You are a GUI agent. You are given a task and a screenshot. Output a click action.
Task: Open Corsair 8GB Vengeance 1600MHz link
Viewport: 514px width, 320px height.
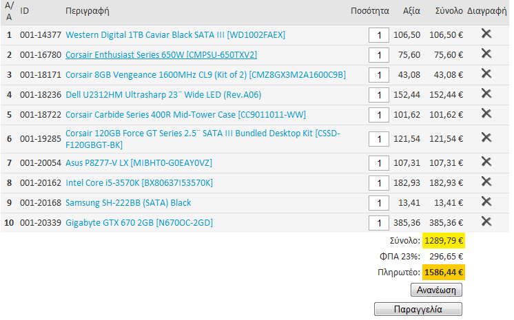coord(205,75)
